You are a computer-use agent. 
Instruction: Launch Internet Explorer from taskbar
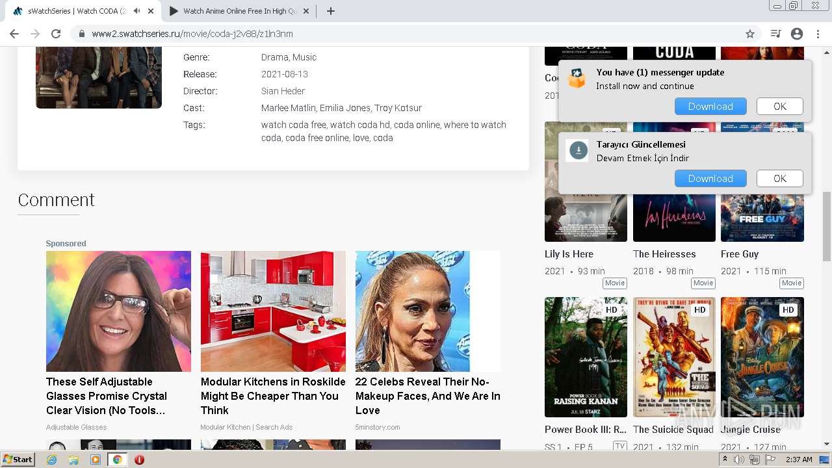click(51, 460)
